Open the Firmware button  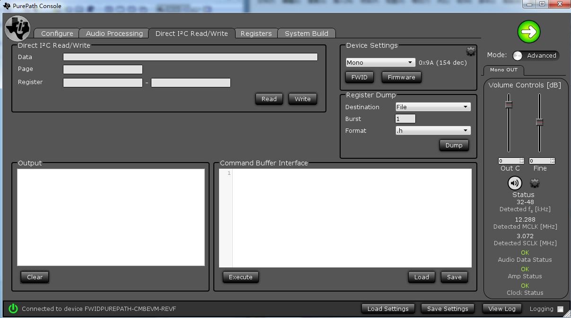(401, 77)
